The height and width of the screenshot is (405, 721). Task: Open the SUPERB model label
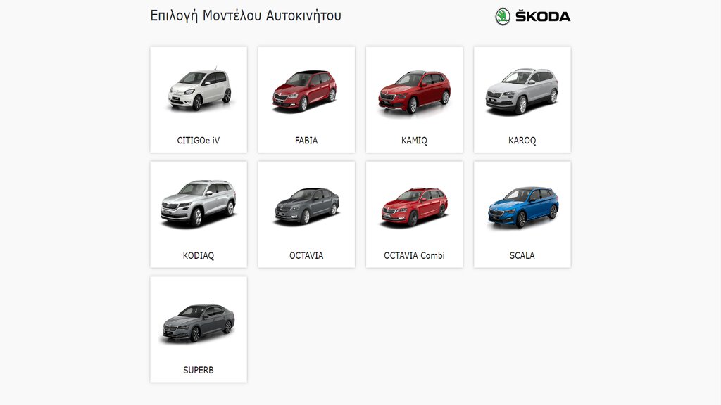(198, 370)
